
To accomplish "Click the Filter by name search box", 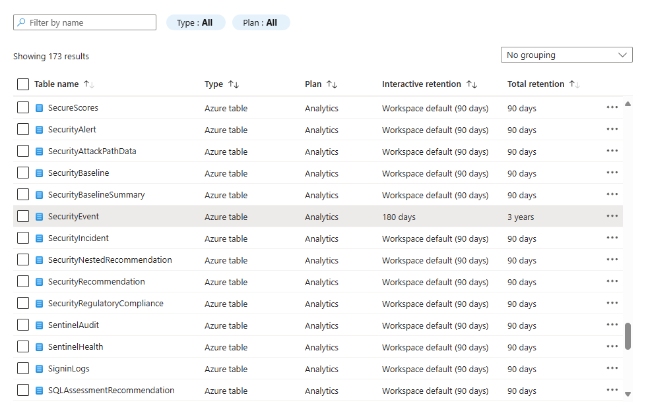I will pos(85,22).
